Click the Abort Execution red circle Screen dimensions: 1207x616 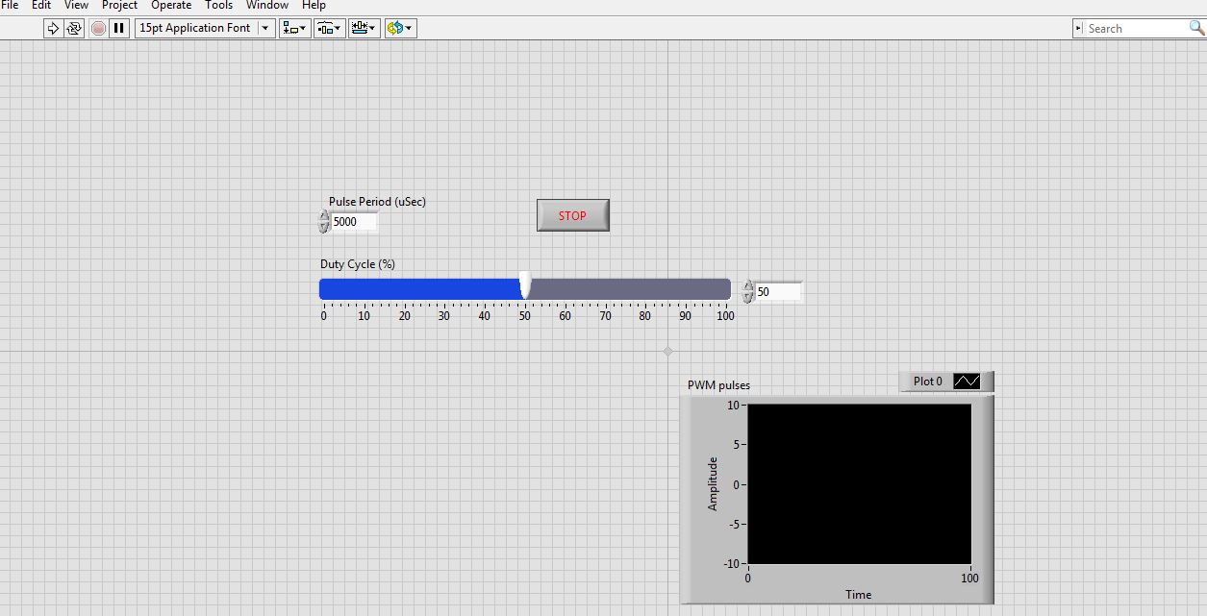coord(99,28)
